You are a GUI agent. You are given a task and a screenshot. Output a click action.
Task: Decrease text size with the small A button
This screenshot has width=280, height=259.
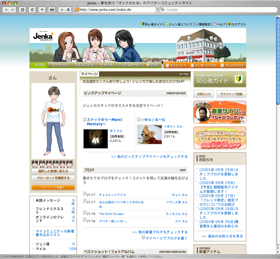click(62, 10)
